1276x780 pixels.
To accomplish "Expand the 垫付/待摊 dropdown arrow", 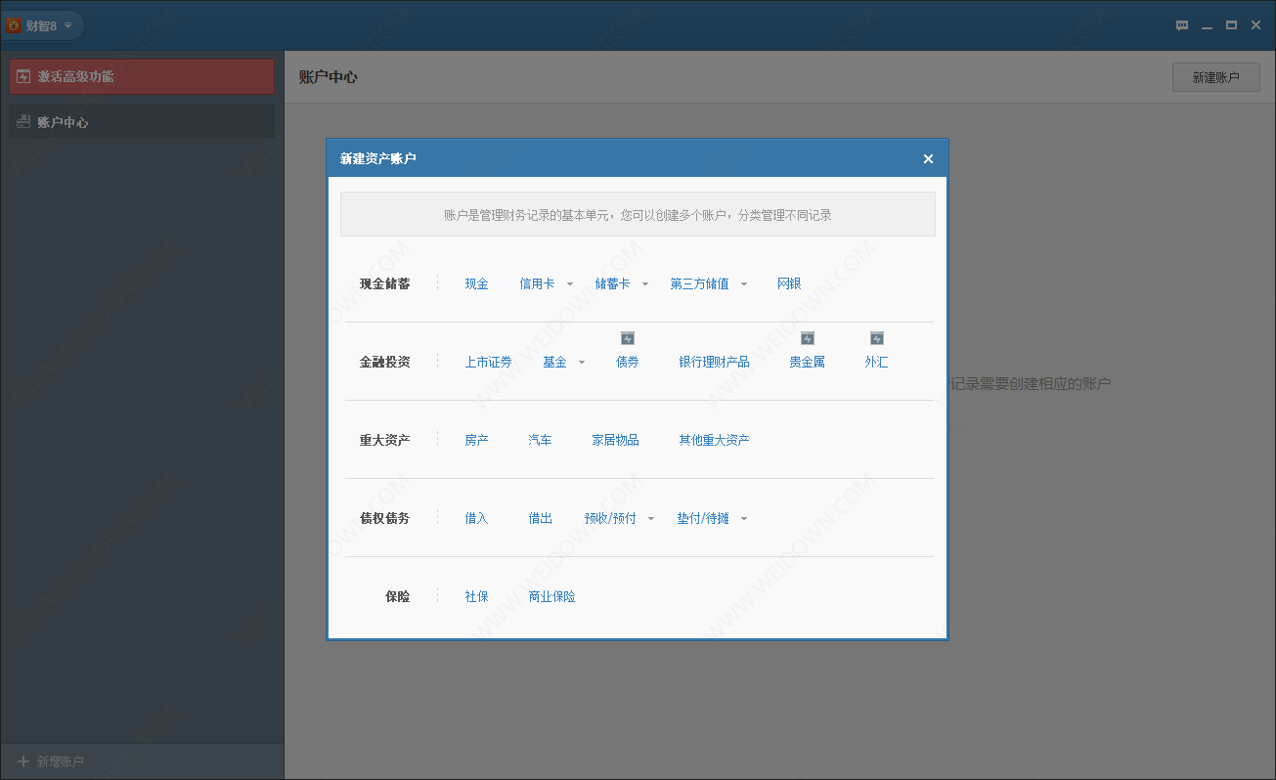I will click(744, 519).
